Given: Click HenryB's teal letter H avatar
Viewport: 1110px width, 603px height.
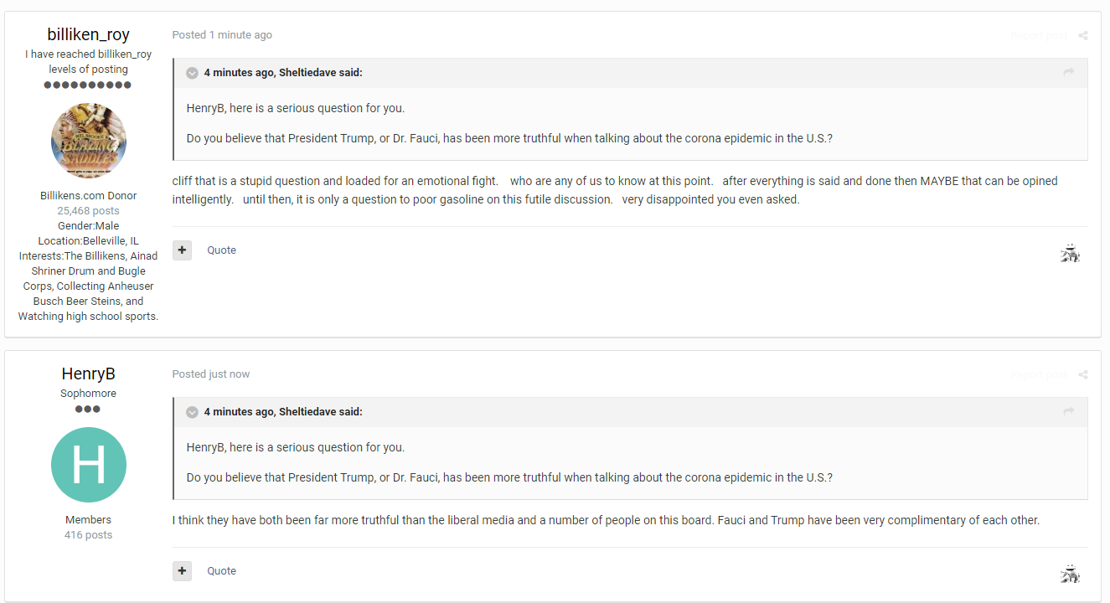Looking at the screenshot, I should click(89, 465).
